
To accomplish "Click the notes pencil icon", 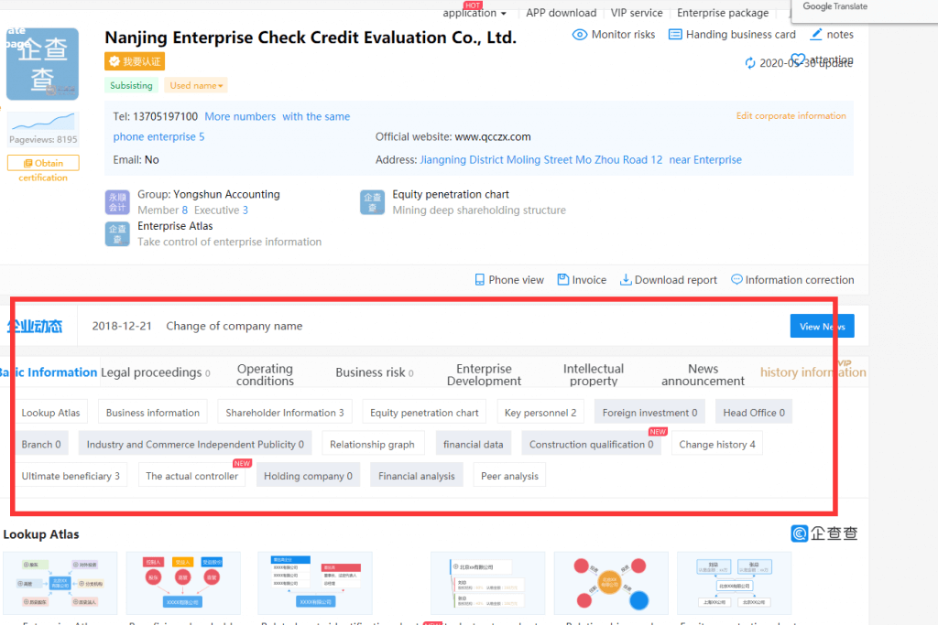I will [816, 35].
